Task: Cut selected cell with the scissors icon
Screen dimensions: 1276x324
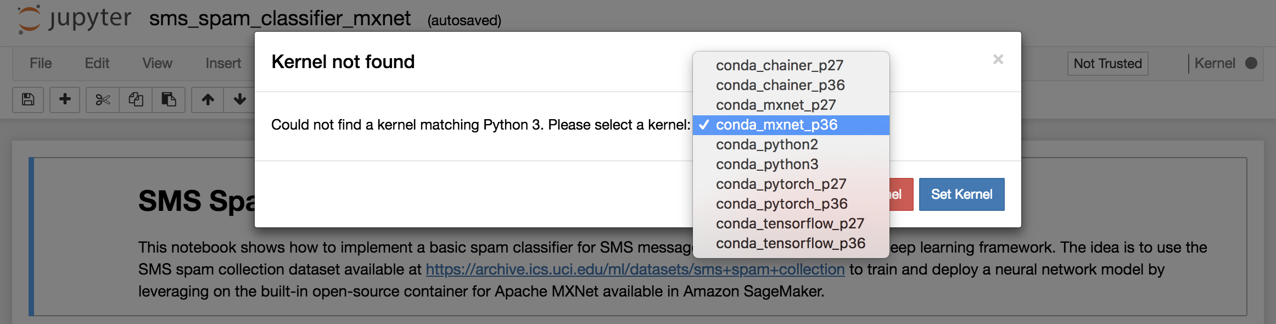Action: (103, 99)
